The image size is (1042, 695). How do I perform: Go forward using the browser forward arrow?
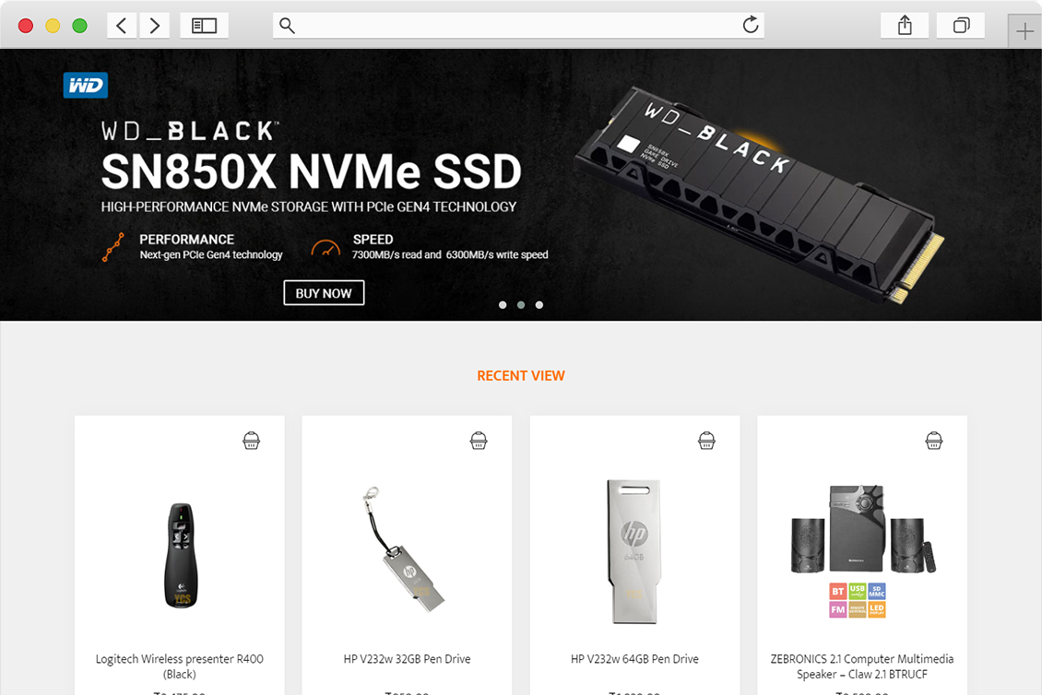pyautogui.click(x=154, y=26)
